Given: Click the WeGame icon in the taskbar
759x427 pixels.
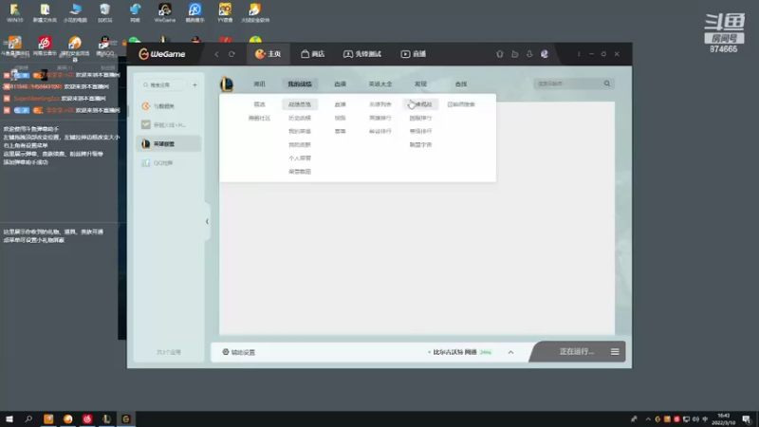Looking at the screenshot, I should 126,418.
